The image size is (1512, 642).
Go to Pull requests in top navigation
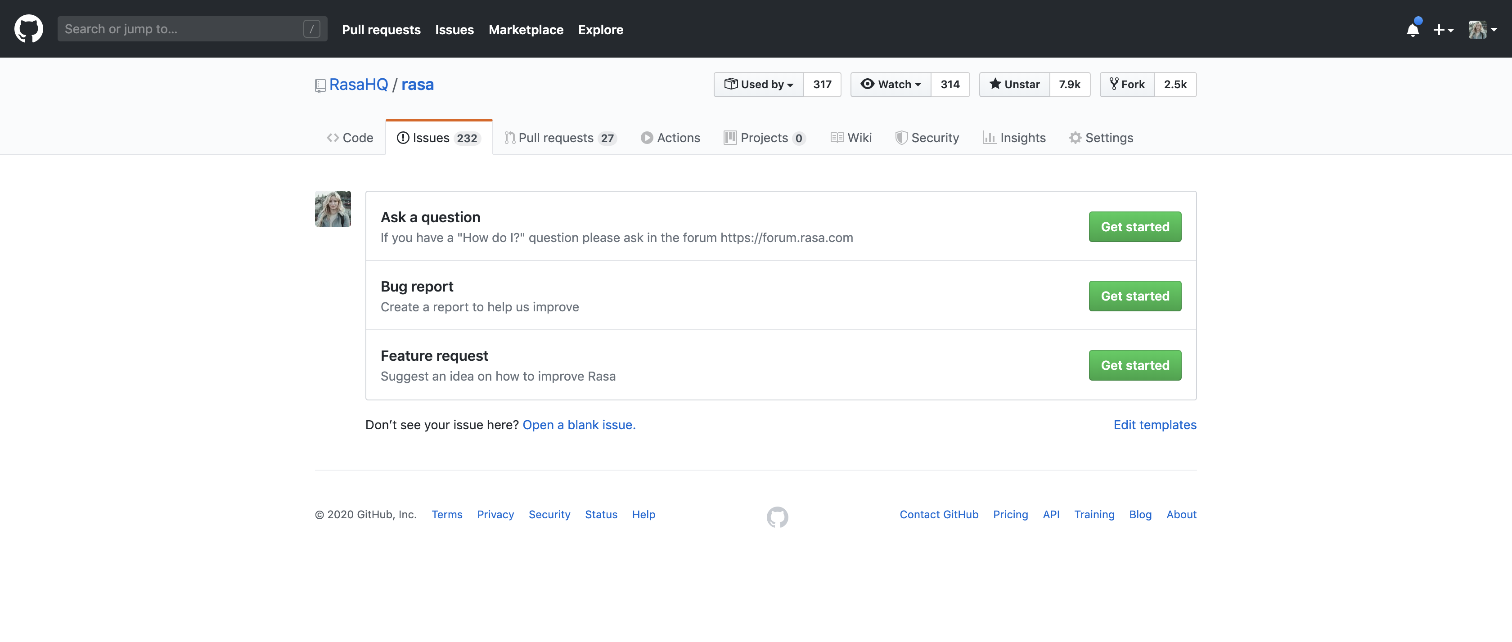pyautogui.click(x=381, y=29)
